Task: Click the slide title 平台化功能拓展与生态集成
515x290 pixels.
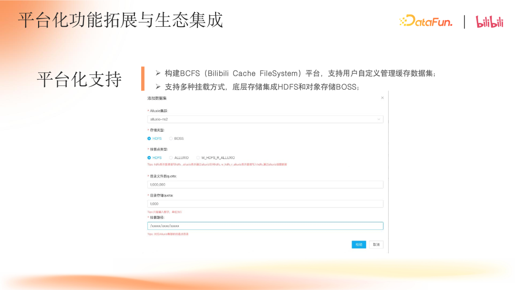Action: 121,20
